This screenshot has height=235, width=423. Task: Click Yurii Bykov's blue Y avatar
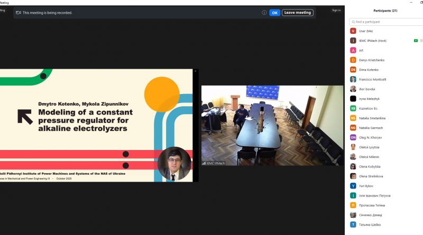tap(353, 186)
